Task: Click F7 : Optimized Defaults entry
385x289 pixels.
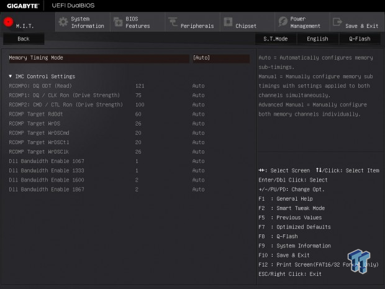Action: (x=294, y=227)
